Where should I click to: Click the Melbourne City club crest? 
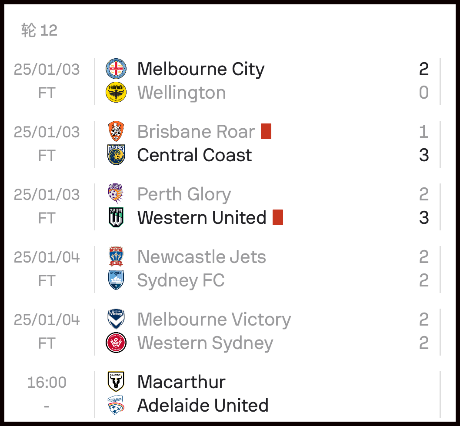pos(116,69)
